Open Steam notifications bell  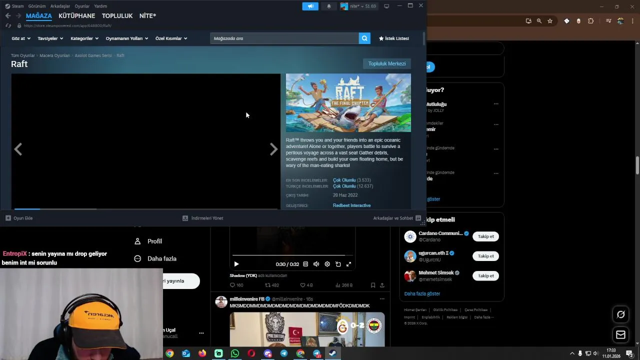click(329, 6)
